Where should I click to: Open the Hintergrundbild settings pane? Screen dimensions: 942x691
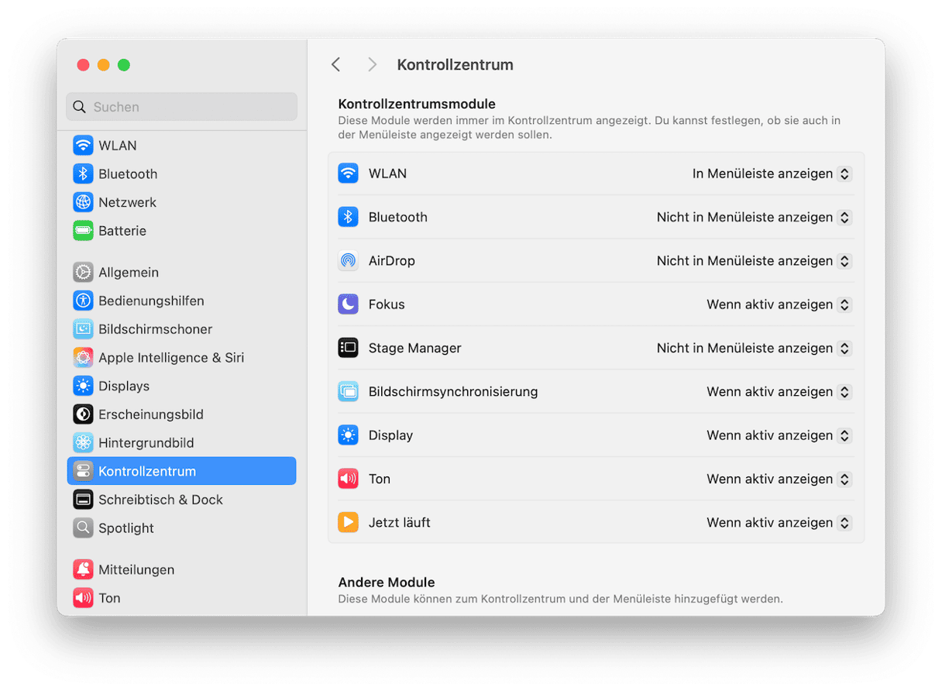coord(181,443)
